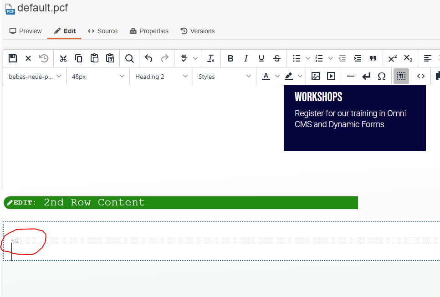Screen dimensions: 440x297
Task: Open the Find and Replace tool
Action: pyautogui.click(x=129, y=58)
